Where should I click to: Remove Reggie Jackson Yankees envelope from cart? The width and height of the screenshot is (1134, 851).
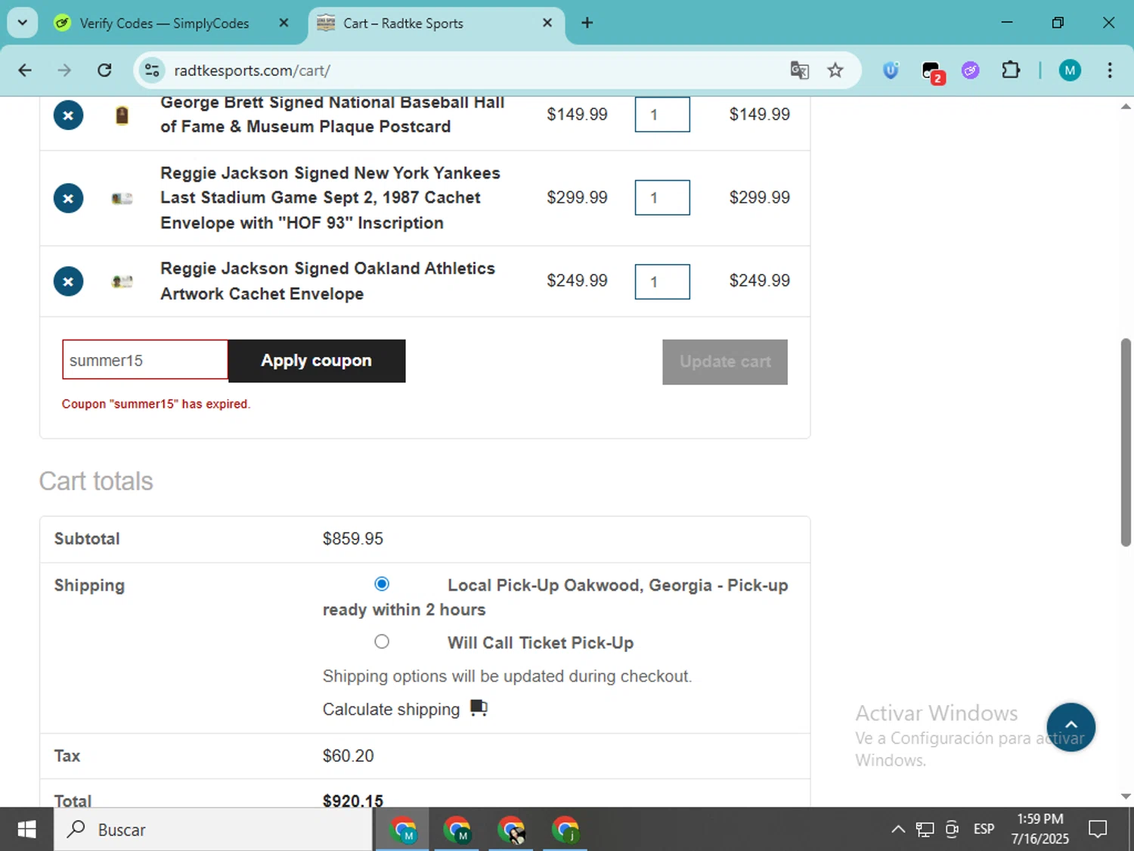coord(68,198)
